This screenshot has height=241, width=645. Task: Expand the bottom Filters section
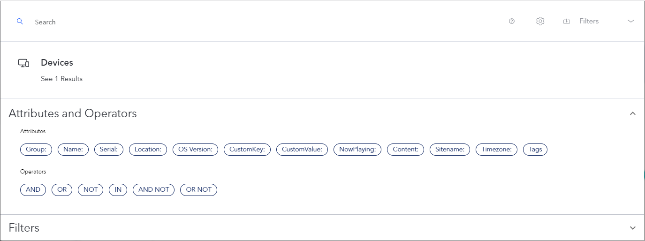[x=632, y=228]
